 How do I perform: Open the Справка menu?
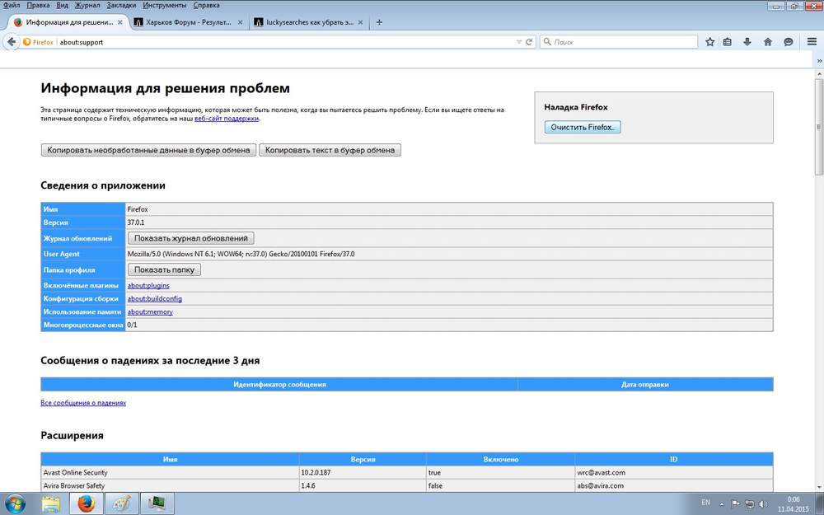207,5
